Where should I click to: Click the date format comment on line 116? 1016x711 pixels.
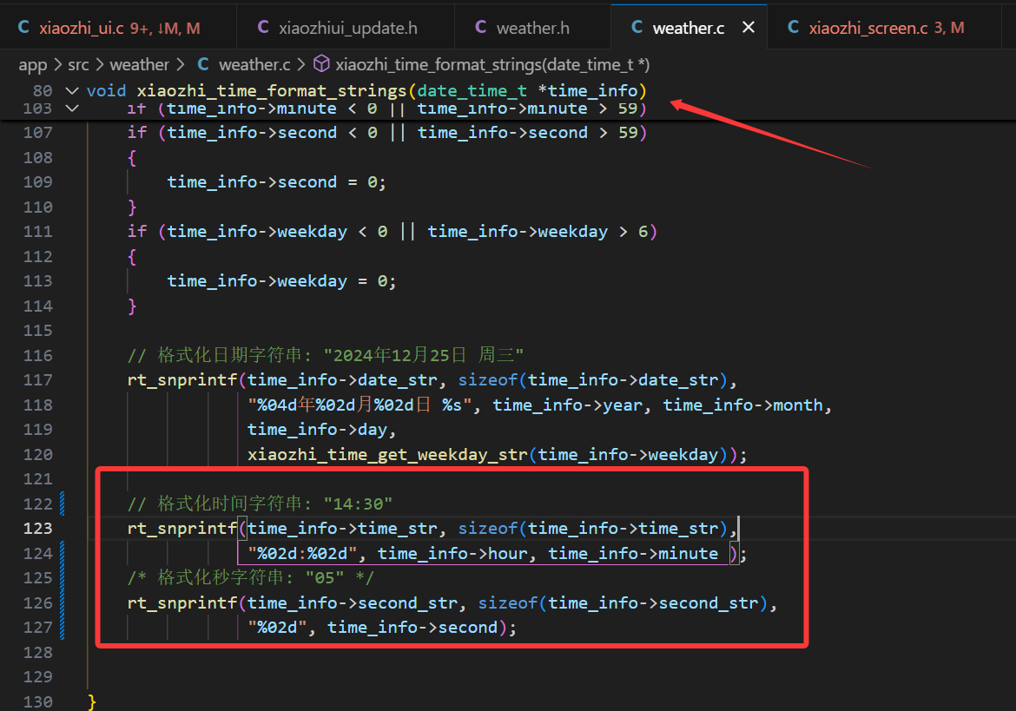pos(326,356)
